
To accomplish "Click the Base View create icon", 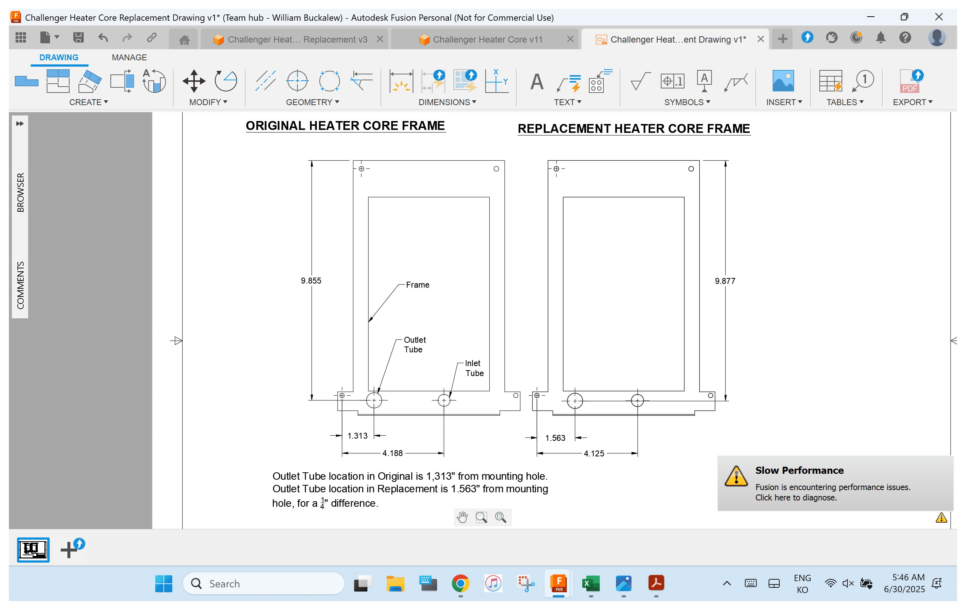I will pyautogui.click(x=26, y=81).
